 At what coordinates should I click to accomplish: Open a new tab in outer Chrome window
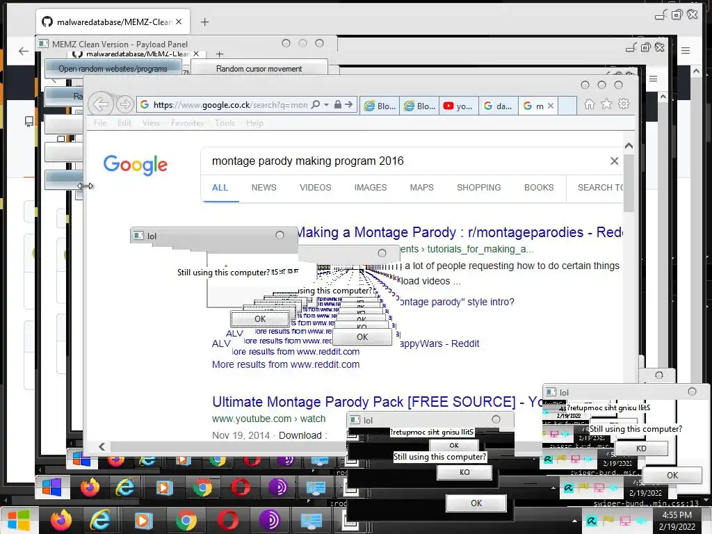[205, 22]
